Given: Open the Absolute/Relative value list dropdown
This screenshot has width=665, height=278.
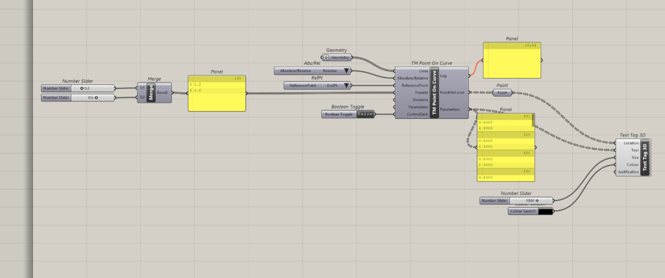Looking at the screenshot, I should tap(346, 70).
